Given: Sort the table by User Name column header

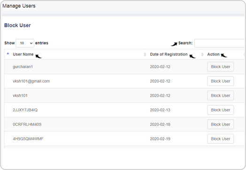Looking at the screenshot, I should click(x=23, y=54).
